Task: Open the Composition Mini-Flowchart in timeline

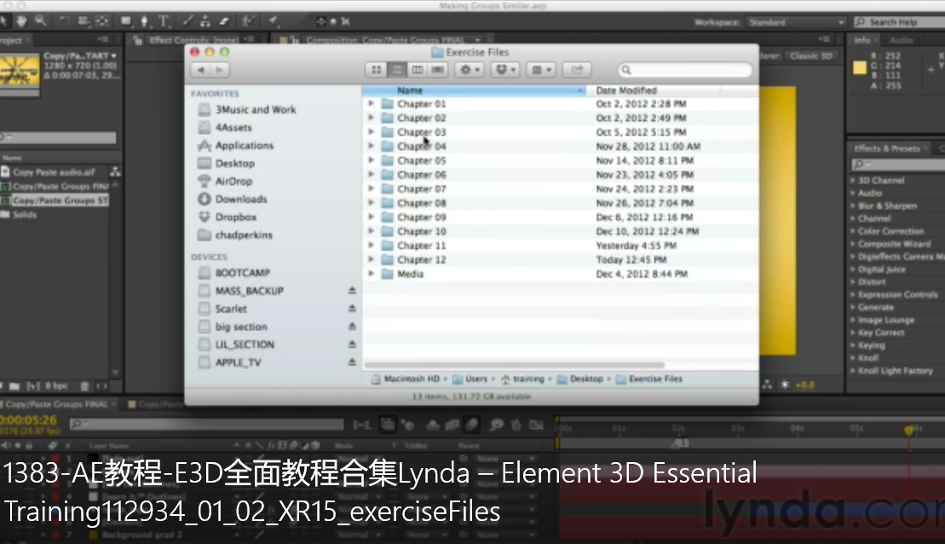Action: point(361,425)
